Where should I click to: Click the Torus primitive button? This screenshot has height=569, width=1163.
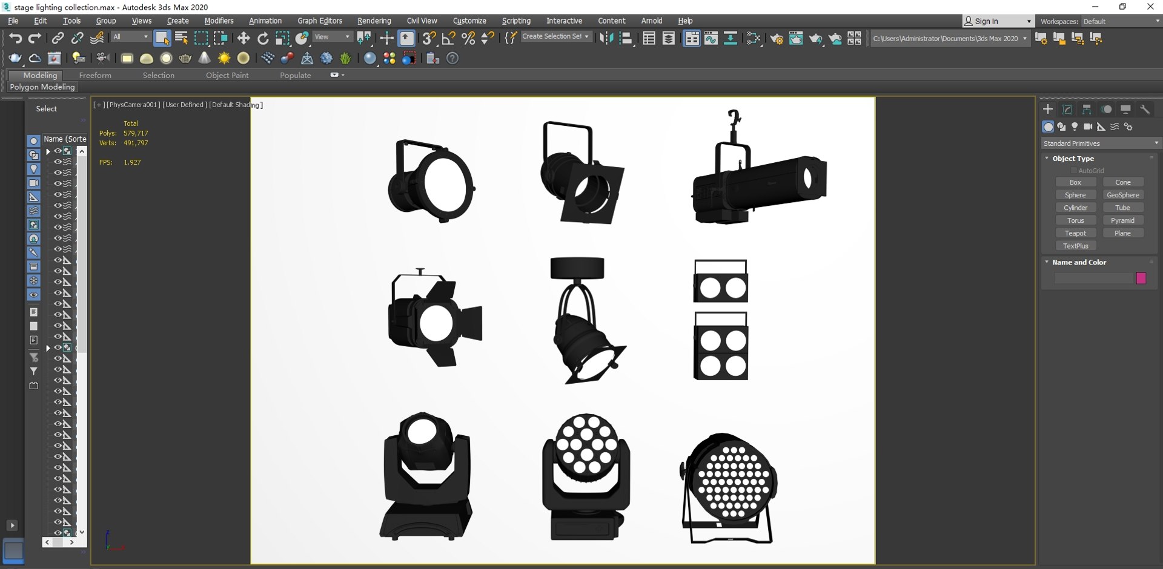click(x=1075, y=220)
